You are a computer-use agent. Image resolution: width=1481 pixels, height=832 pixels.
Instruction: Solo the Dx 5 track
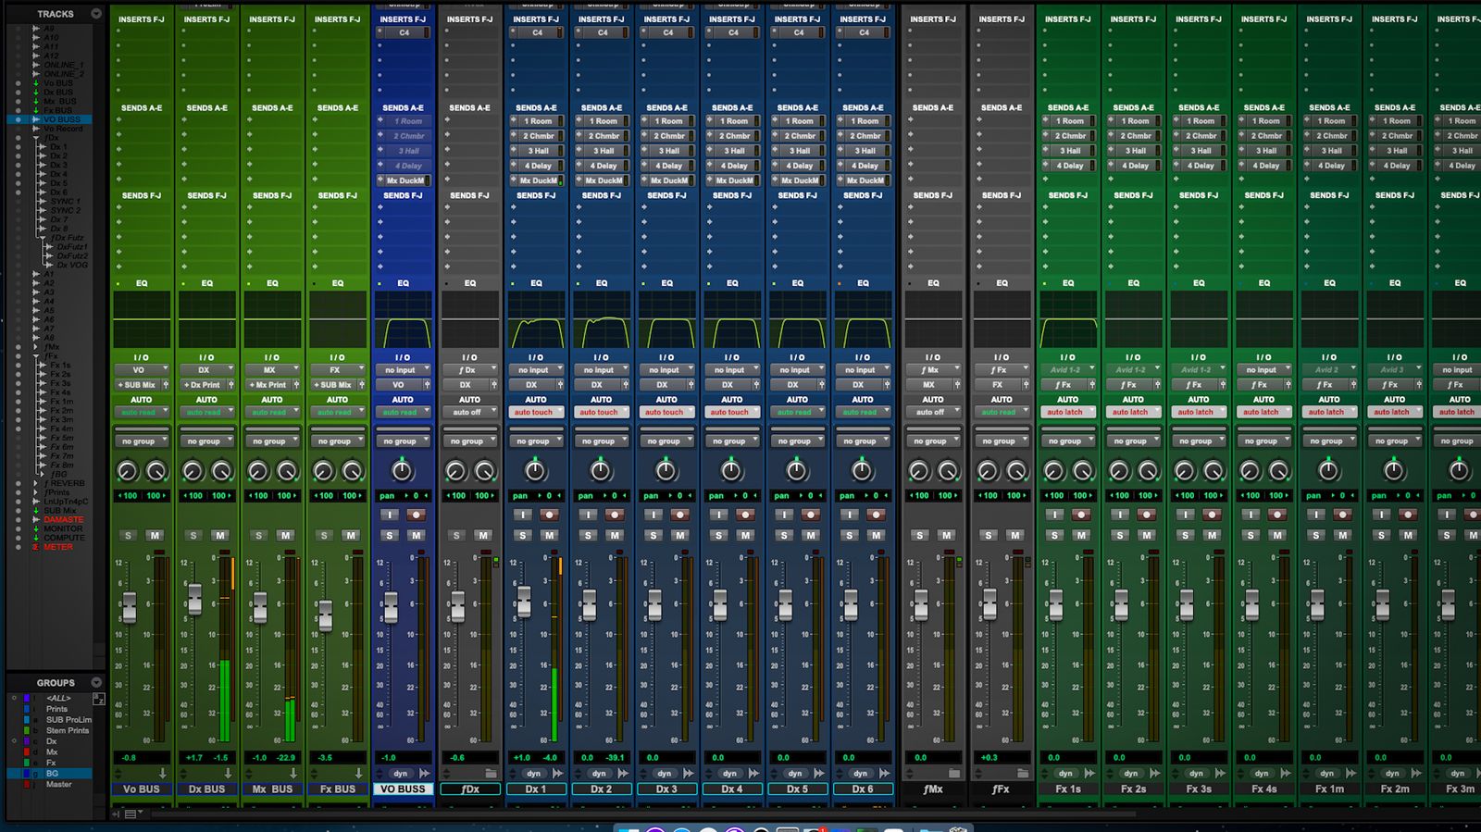pos(784,536)
